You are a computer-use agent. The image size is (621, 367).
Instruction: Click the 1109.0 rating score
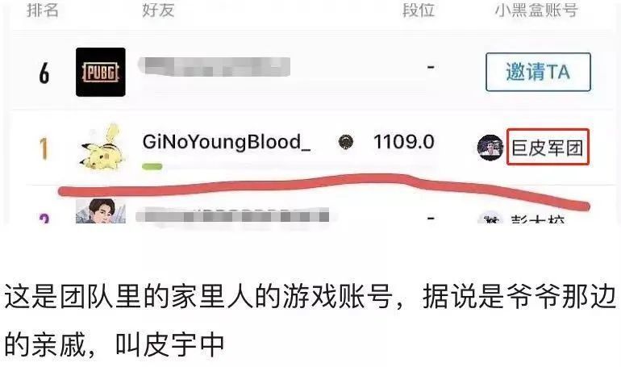(x=404, y=142)
